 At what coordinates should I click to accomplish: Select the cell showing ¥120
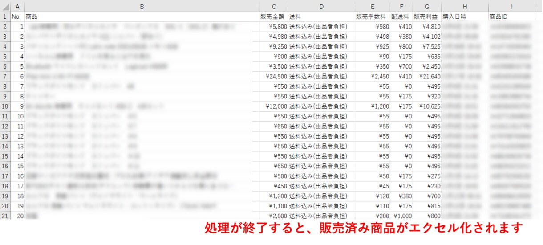pos(373,196)
